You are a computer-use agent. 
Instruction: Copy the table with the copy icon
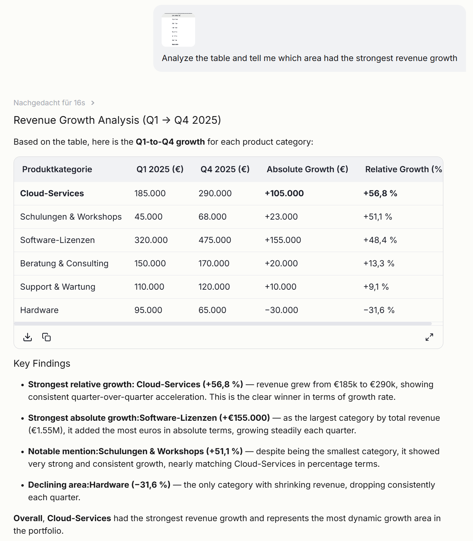46,337
